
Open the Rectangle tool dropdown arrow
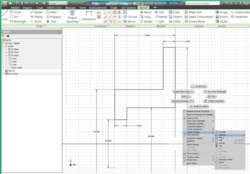(x=28, y=22)
